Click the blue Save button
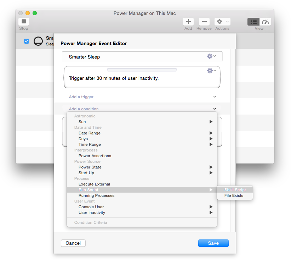Viewport: 291px width, 260px height. 213,243
